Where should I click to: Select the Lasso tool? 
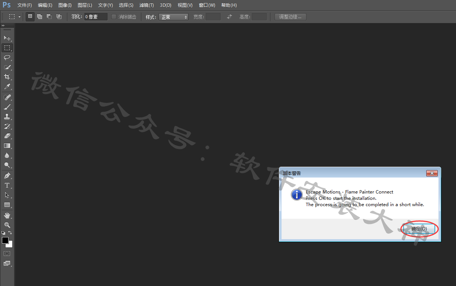pyautogui.click(x=7, y=58)
